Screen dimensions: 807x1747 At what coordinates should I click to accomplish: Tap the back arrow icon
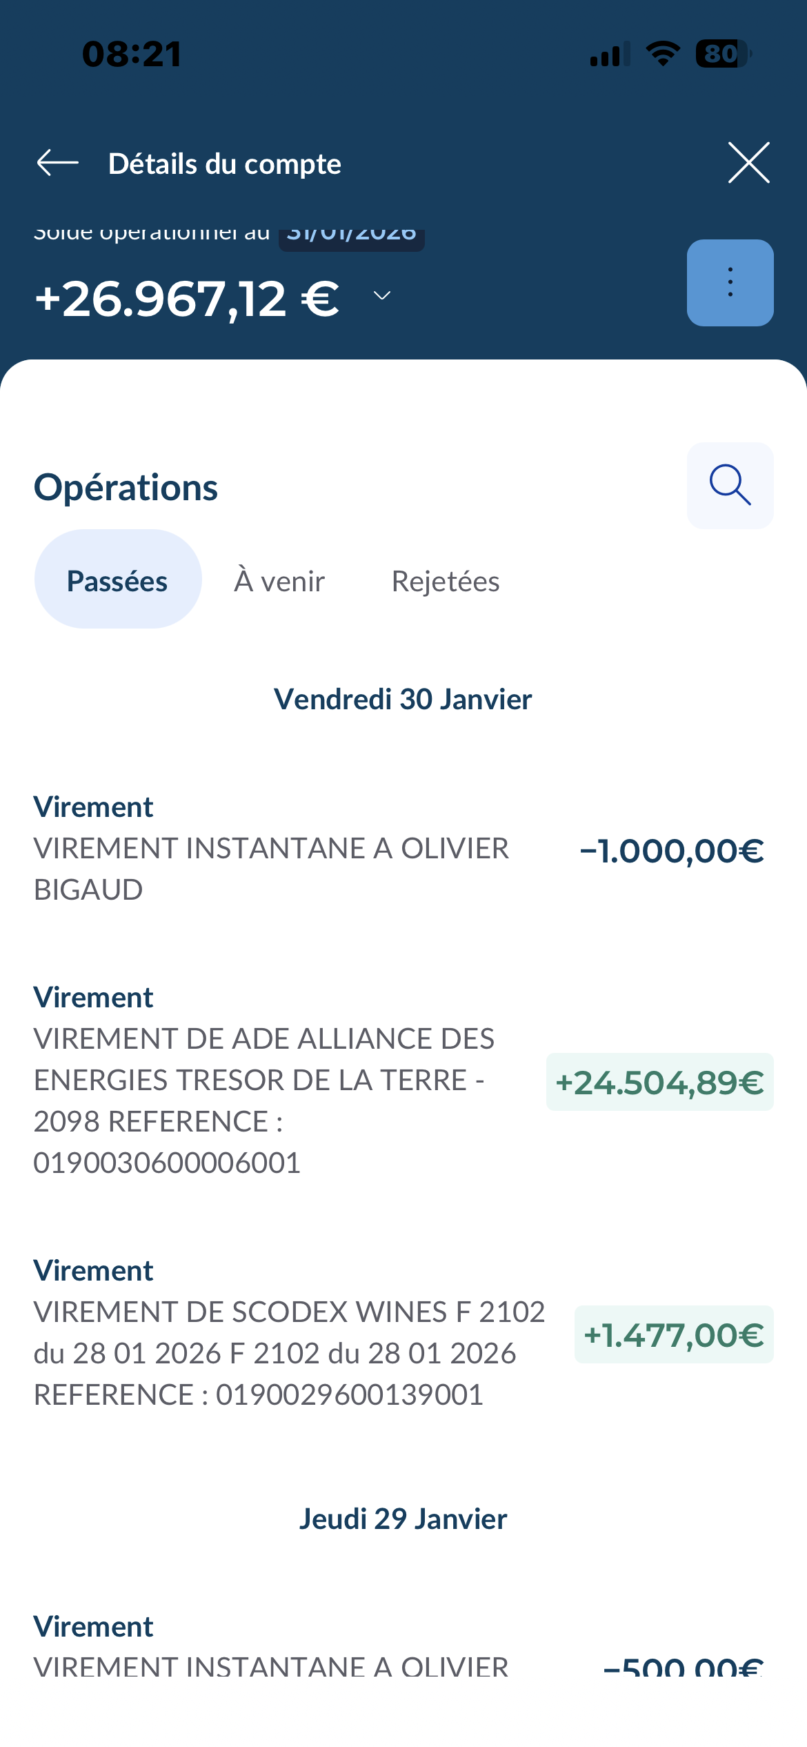[58, 164]
